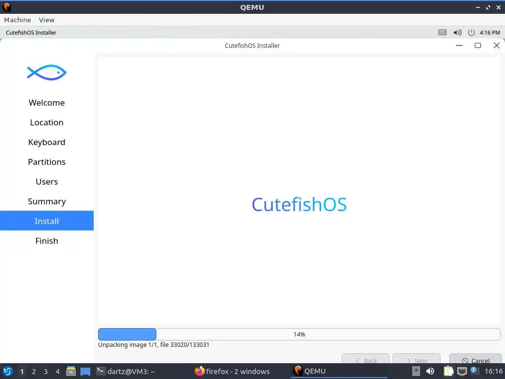Switch to workspace 3 in taskbar
Viewport: 505px width, 379px height.
click(46, 372)
